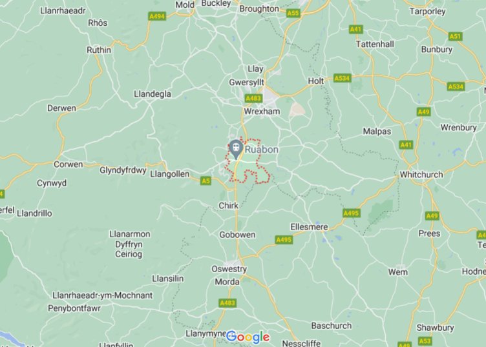
Task: Select the Whitchurch town label
Action: point(421,174)
